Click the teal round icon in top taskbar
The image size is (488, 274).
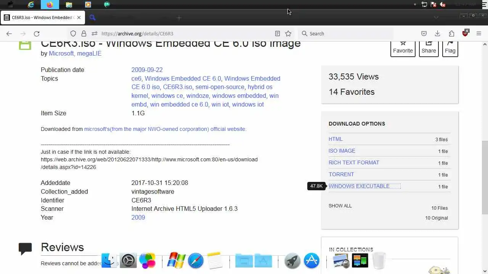coord(107,5)
